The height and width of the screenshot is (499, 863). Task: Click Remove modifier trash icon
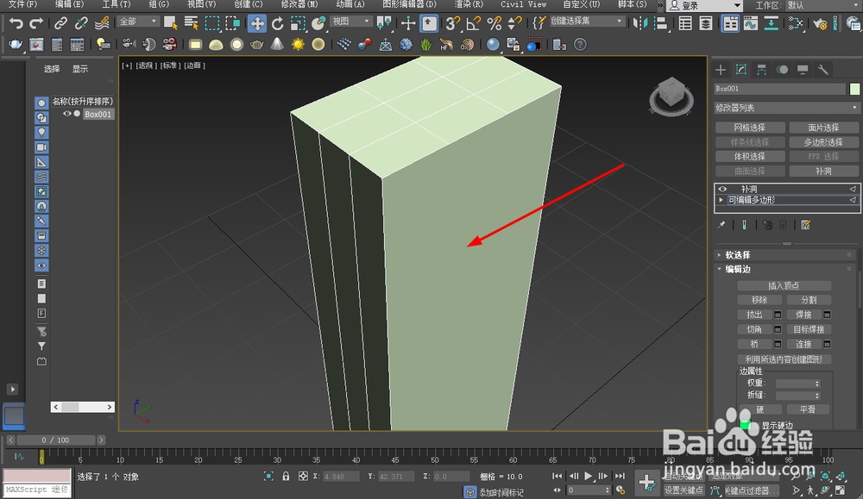784,225
